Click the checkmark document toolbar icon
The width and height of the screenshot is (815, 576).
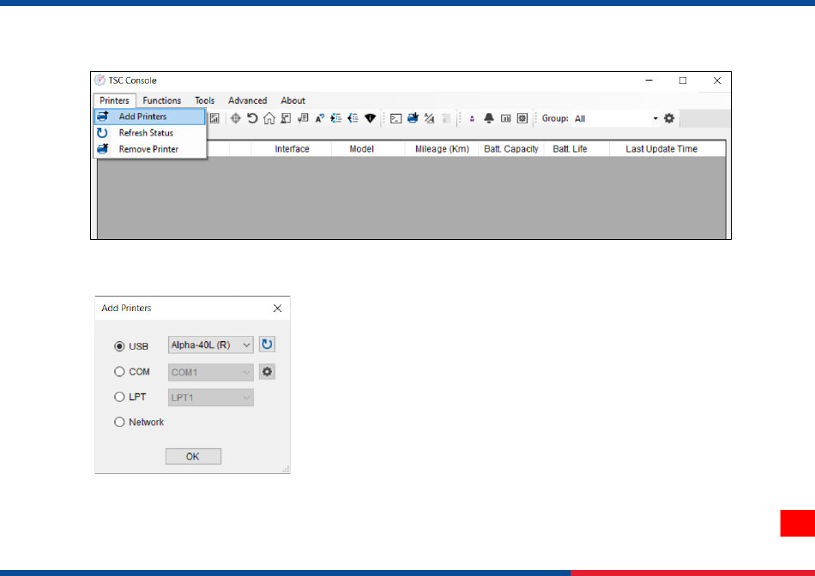pyautogui.click(x=303, y=118)
